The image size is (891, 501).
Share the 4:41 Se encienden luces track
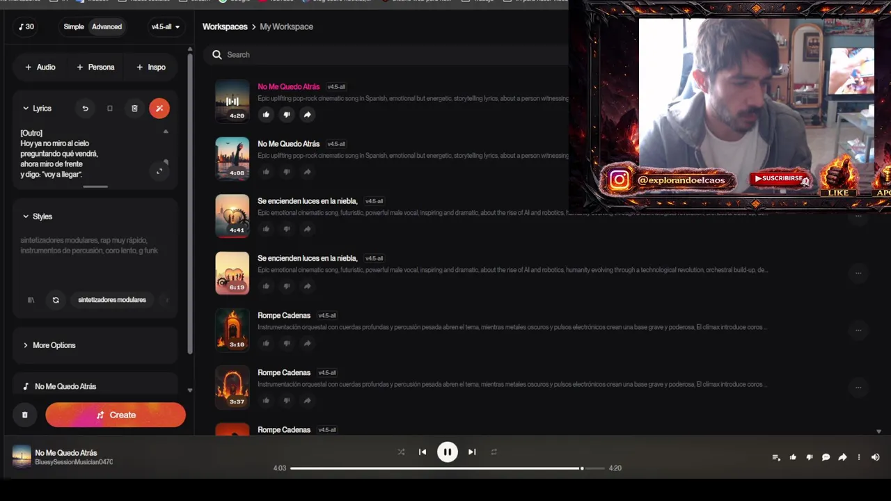[x=308, y=229]
